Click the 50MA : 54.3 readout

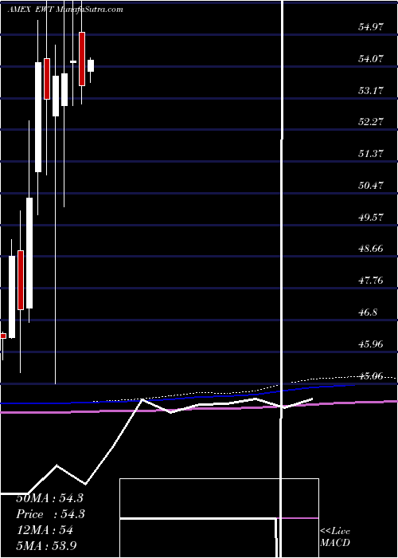pos(49,498)
